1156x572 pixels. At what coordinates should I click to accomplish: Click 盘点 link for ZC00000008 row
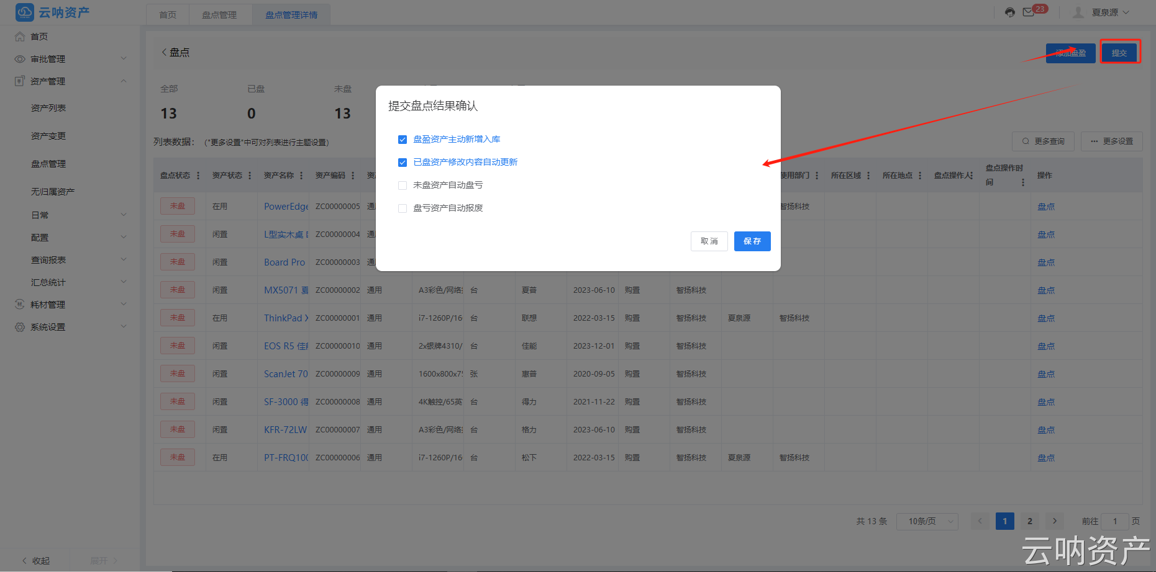pos(1046,402)
